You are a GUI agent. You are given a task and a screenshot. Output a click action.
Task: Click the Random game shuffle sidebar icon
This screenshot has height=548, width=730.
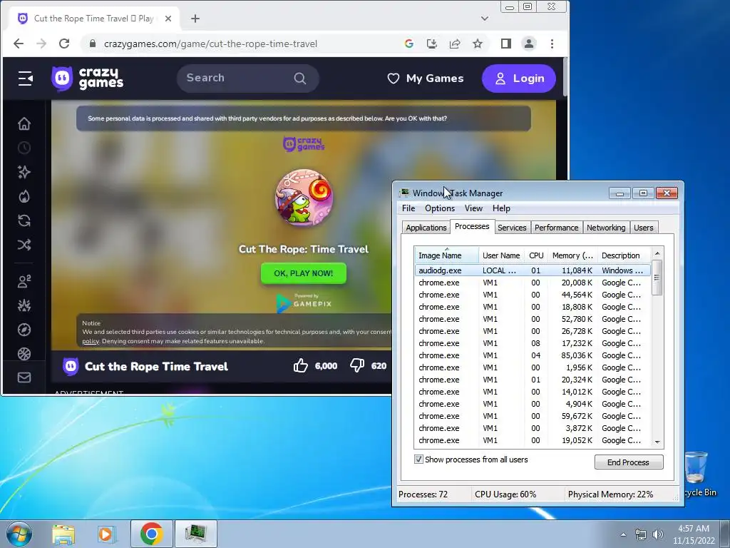(x=24, y=245)
